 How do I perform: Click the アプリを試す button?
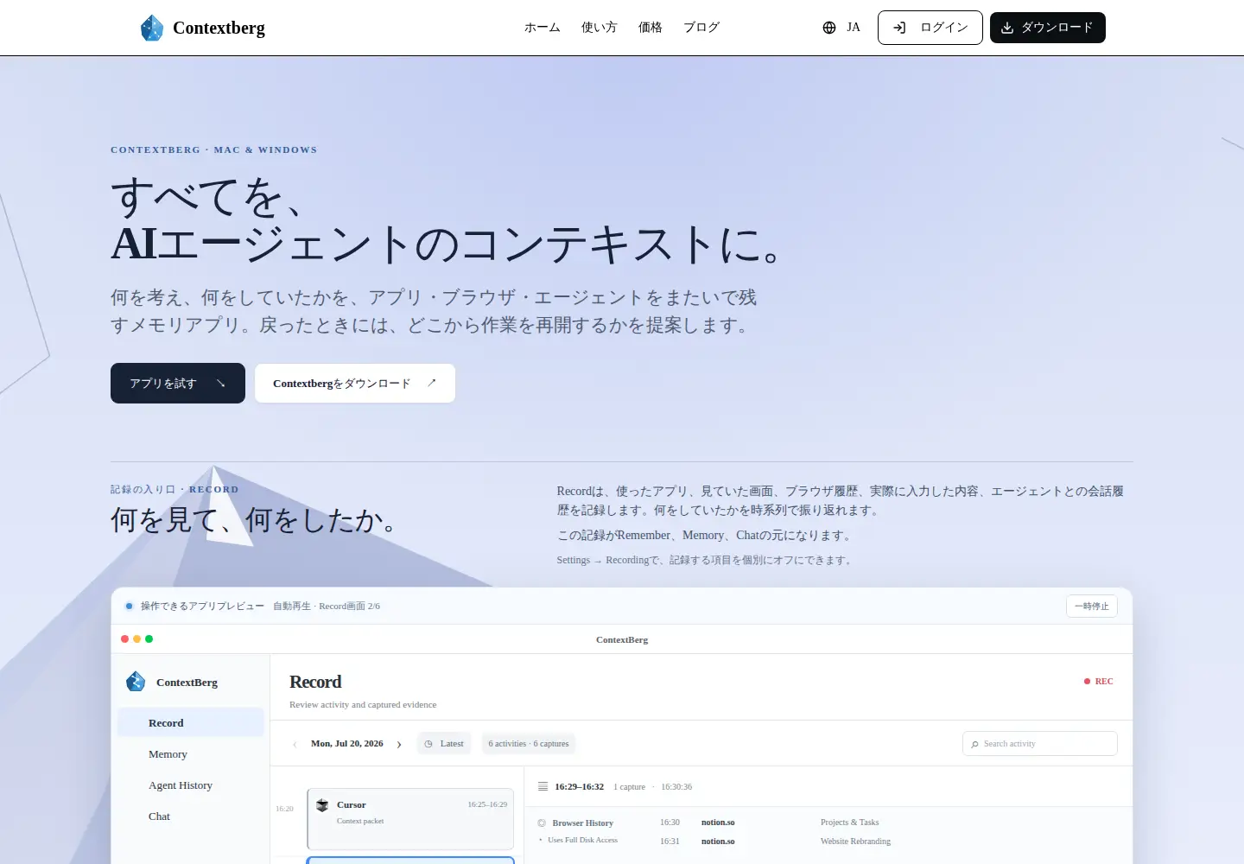[x=178, y=383]
